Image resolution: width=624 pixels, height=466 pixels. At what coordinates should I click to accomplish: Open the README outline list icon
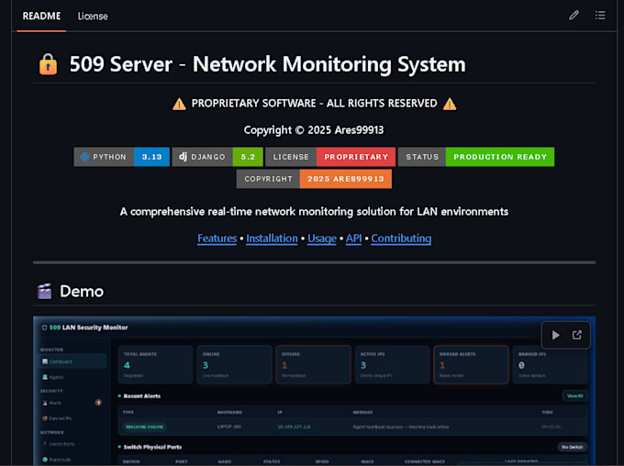coord(600,16)
